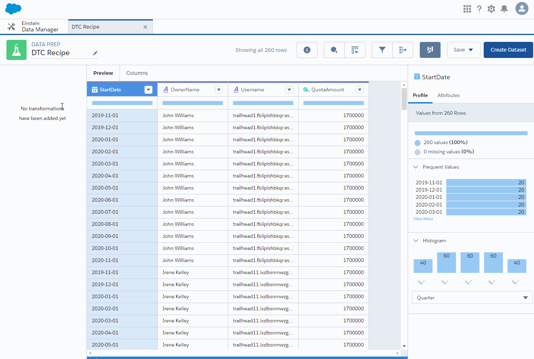534x359 pixels.
Task: Click the StartDate calendar icon in side panel
Action: pos(417,77)
